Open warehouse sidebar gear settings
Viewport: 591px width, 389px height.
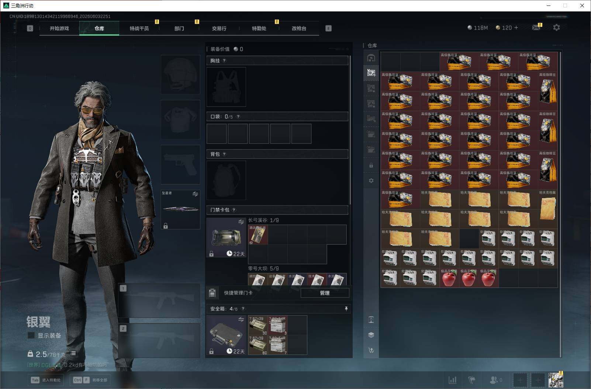(x=371, y=181)
